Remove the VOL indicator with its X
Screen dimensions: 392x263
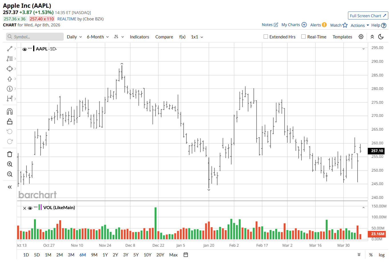[25, 208]
